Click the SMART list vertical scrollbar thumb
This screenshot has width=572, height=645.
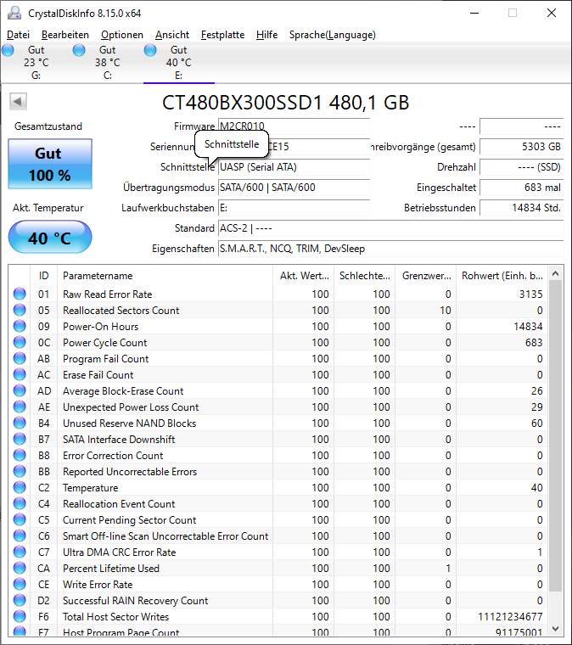(556, 436)
